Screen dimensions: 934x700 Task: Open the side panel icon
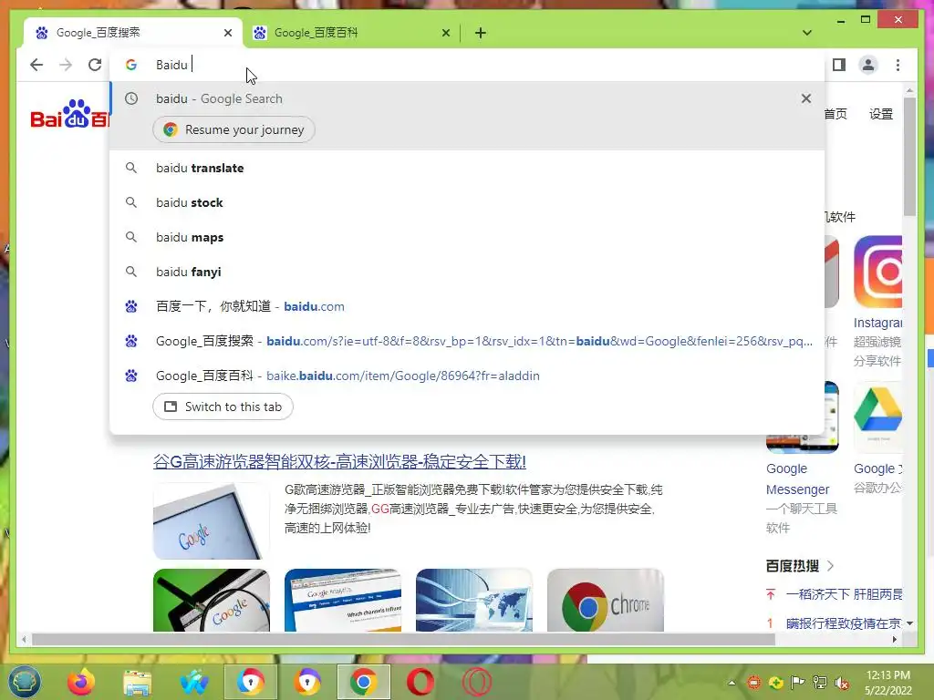839,65
